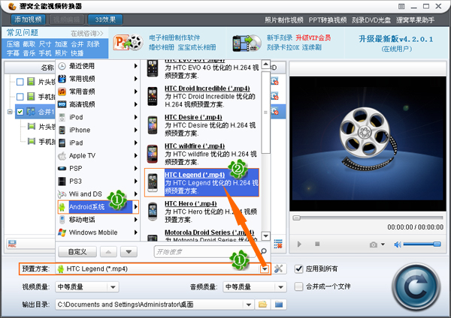Screen dimensions: 451x318
Task: Open the PSP menu category
Action: click(98, 168)
